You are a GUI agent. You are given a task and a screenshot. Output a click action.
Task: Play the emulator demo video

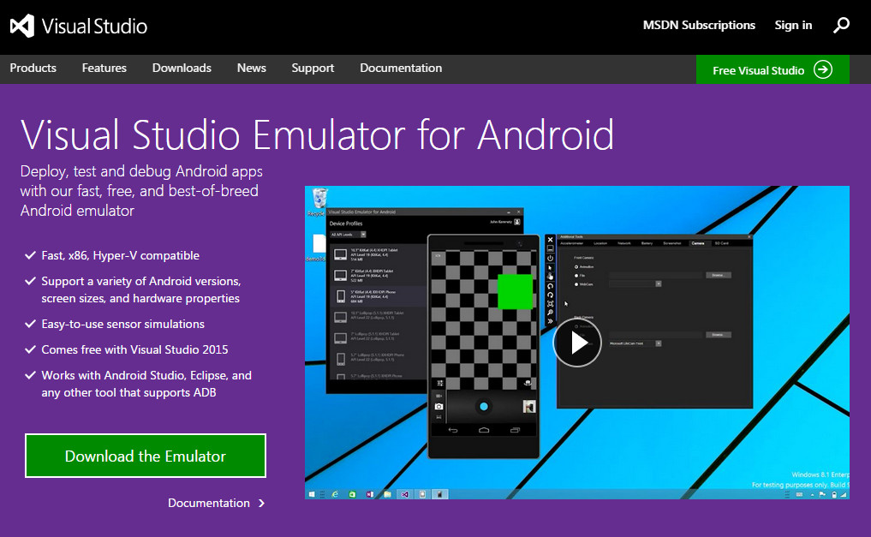577,343
